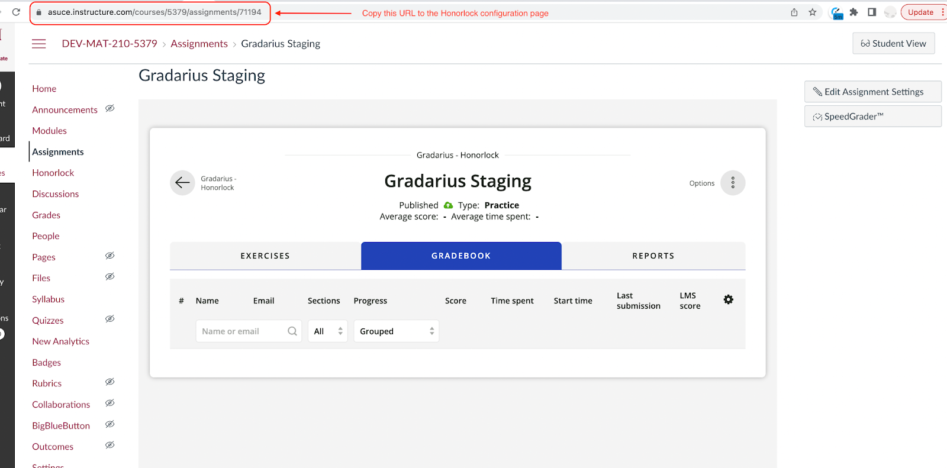Image resolution: width=947 pixels, height=468 pixels.
Task: Toggle visibility eye for Collaborations
Action: [110, 403]
